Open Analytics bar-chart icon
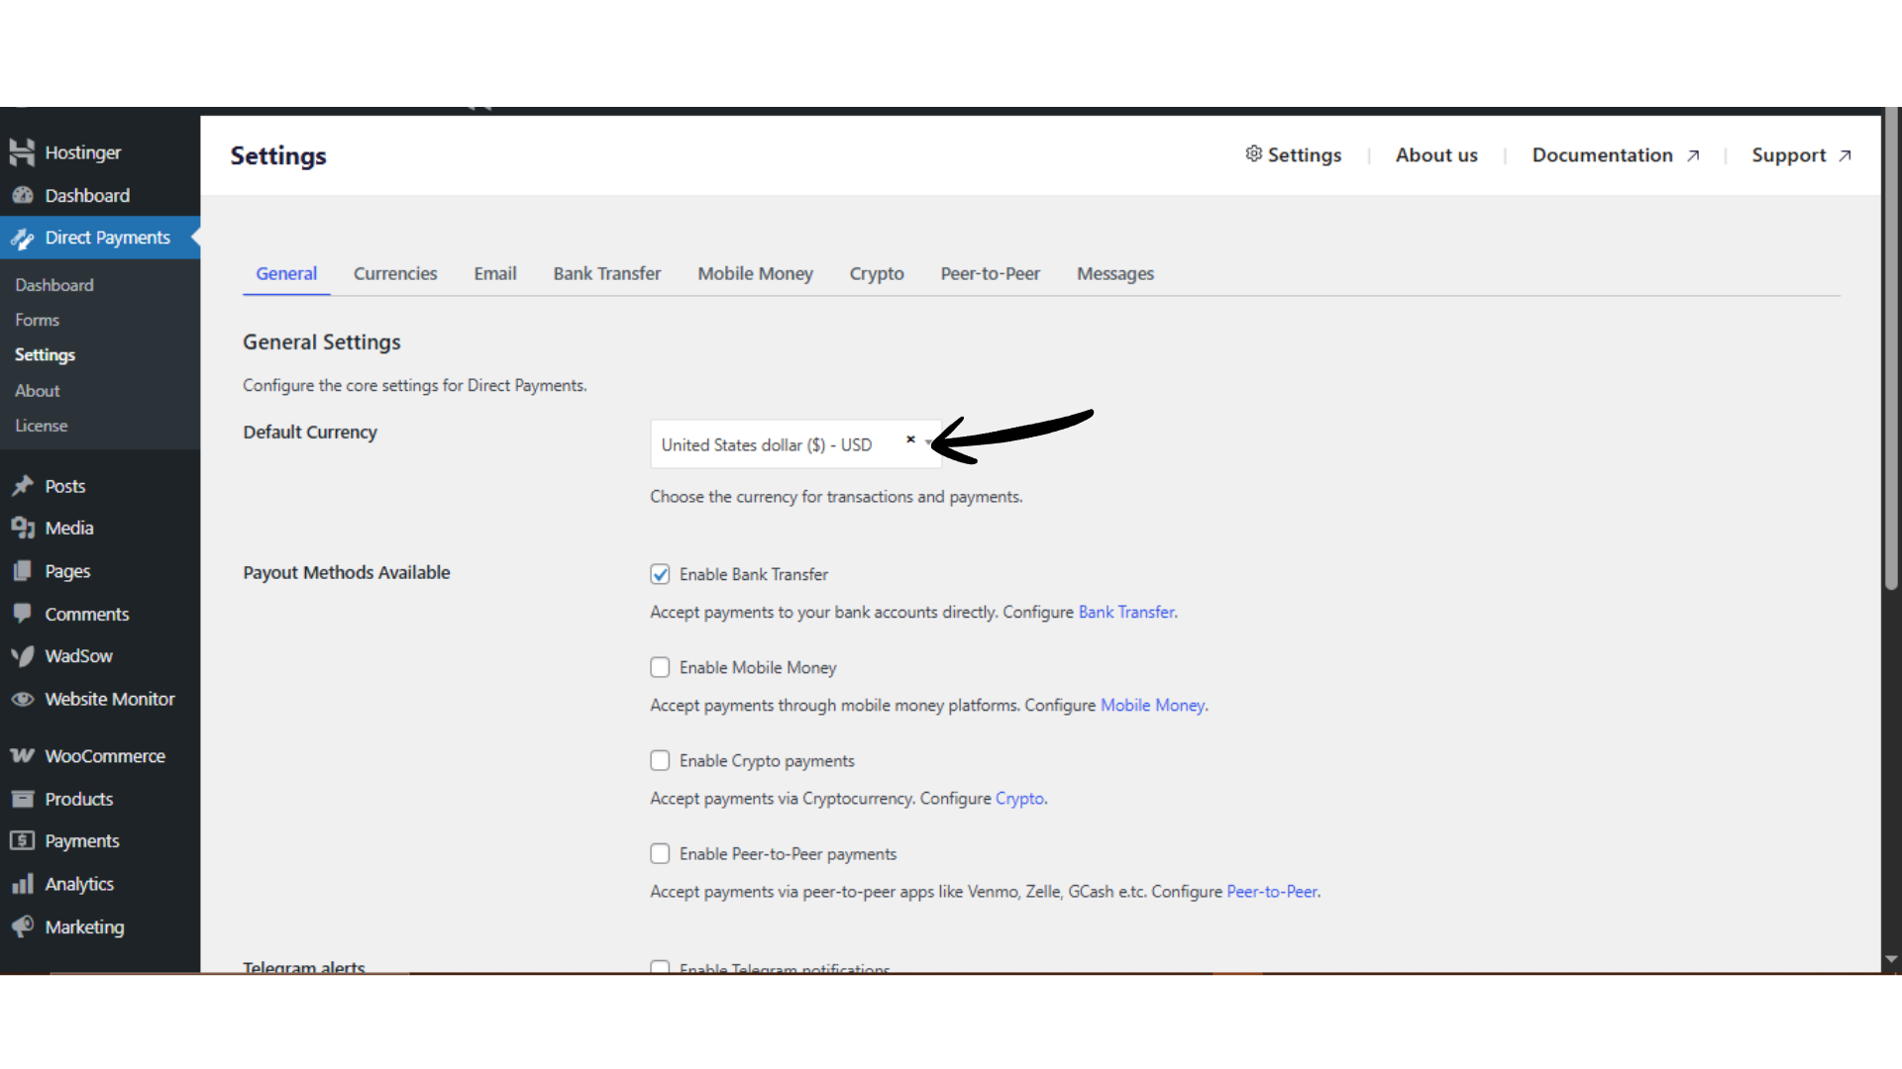Viewport: 1902px width, 1069px height. pos(22,884)
